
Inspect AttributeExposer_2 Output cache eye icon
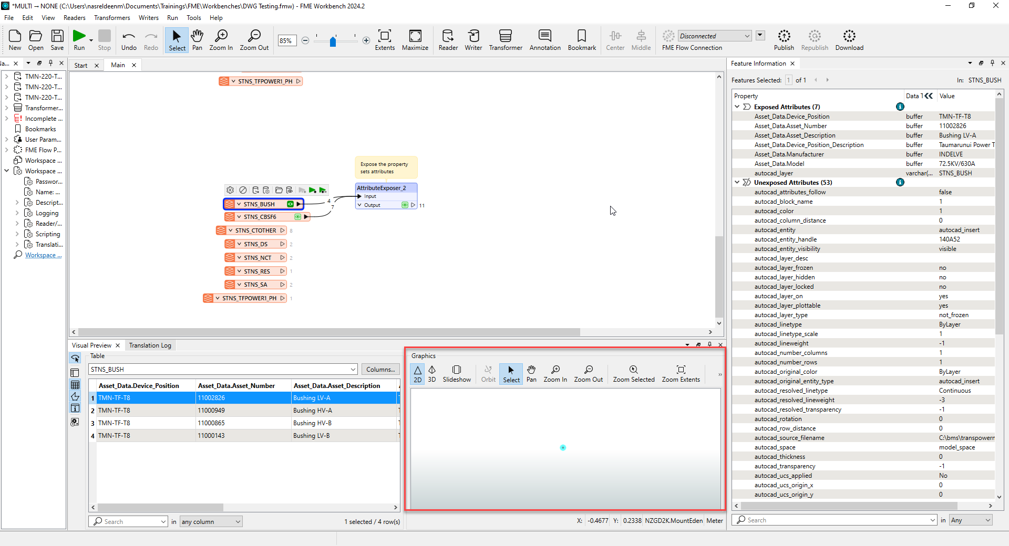[405, 205]
